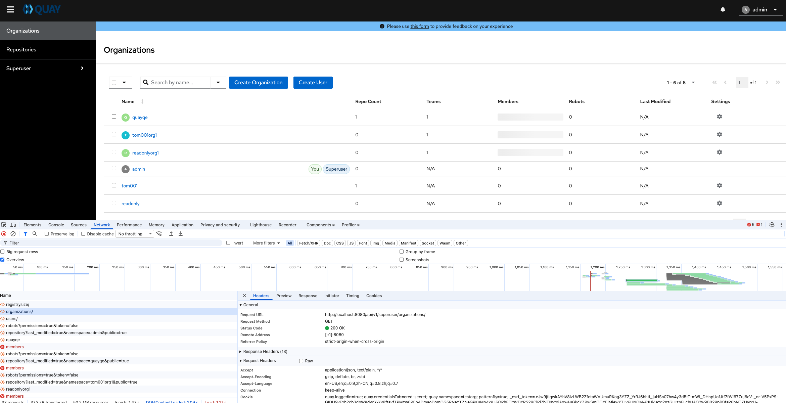
Task: Check the Disable cache option
Action: coord(83,234)
